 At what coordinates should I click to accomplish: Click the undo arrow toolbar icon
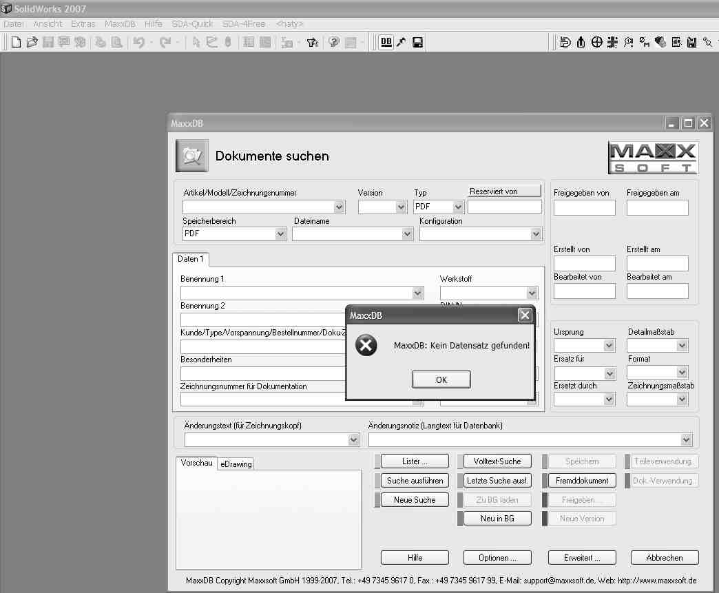(x=138, y=42)
